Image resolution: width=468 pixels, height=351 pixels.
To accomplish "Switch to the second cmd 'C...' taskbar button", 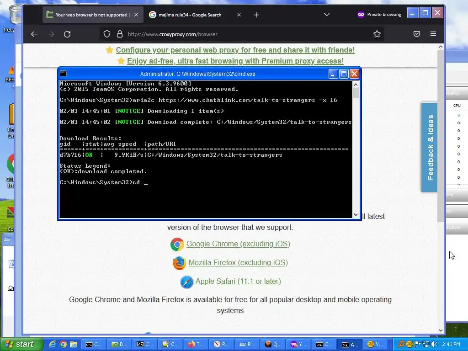I will (324, 345).
